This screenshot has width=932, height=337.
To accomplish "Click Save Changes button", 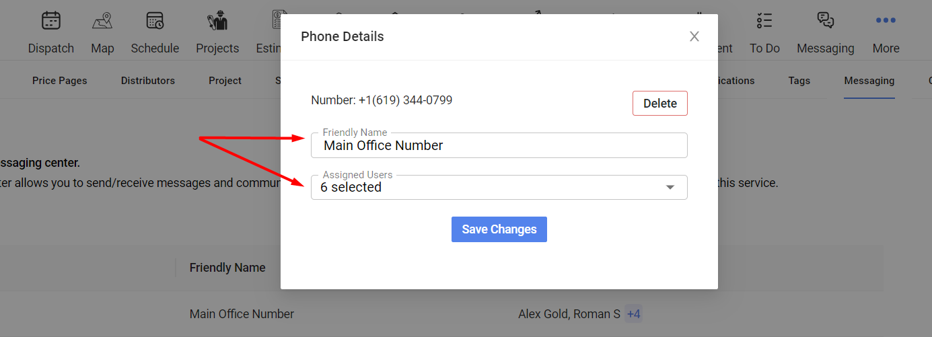I will pos(499,229).
